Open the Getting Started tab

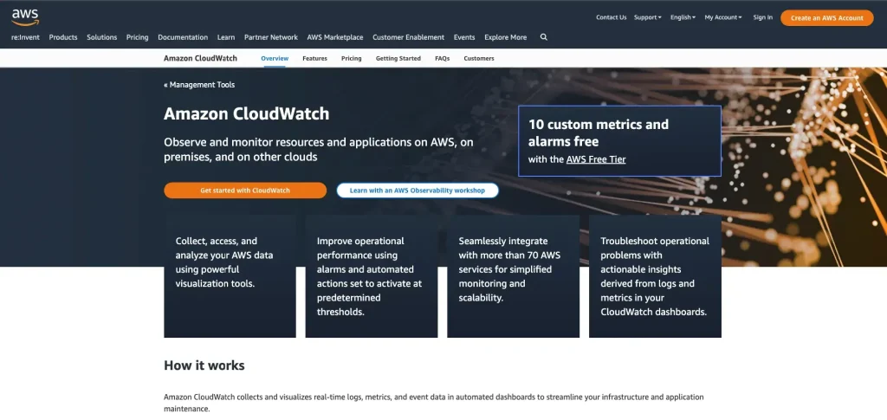click(398, 58)
